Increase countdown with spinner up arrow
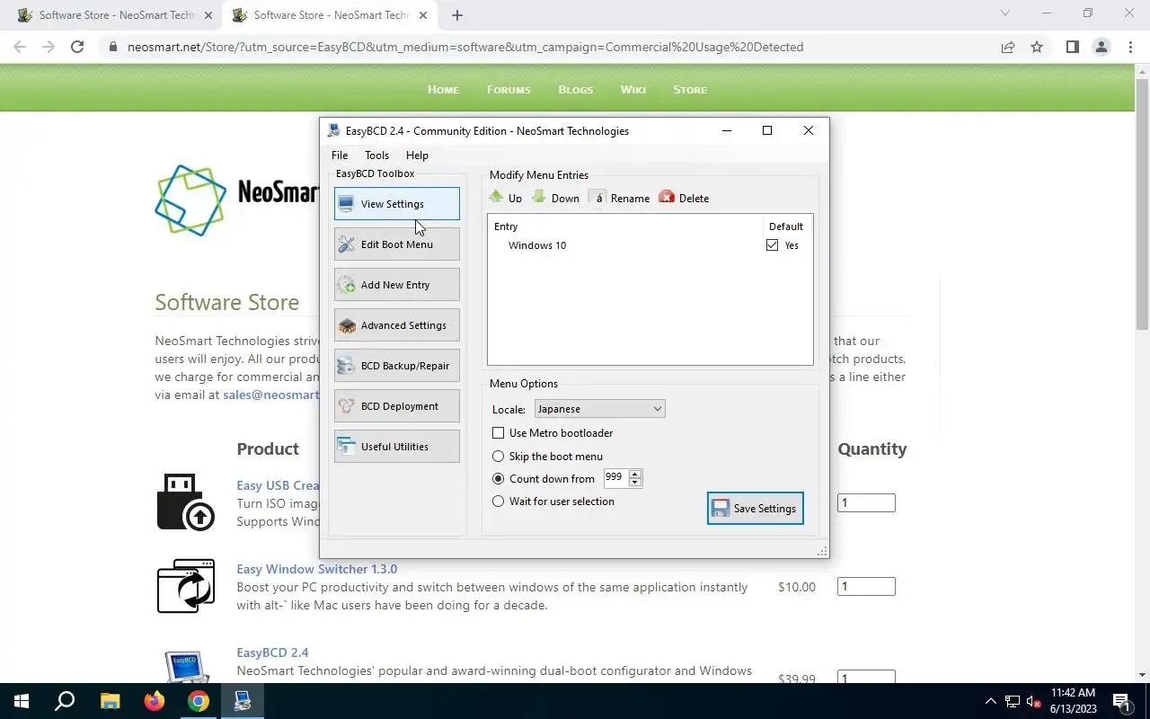This screenshot has width=1150, height=719. pos(635,474)
